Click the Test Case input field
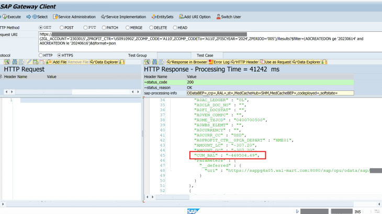The image size is (382, 214). (x=302, y=55)
